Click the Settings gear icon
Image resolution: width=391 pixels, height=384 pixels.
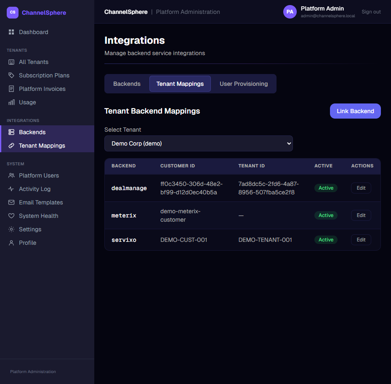pyautogui.click(x=11, y=230)
